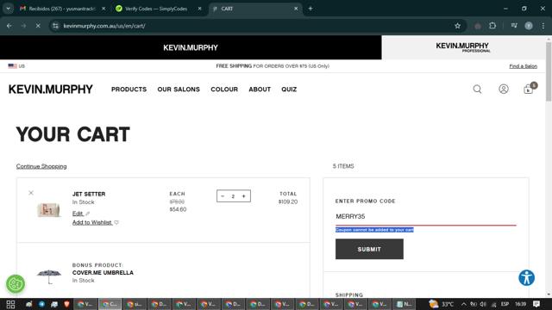Screen dimensions: 552x310
Task: Click the promo code field containing MERRY35
Action: (426, 216)
